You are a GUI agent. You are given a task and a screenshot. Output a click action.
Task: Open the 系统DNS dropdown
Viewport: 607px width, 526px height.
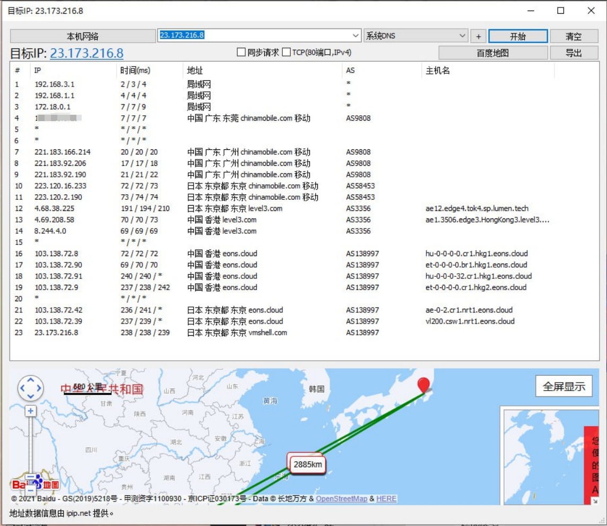click(x=462, y=36)
